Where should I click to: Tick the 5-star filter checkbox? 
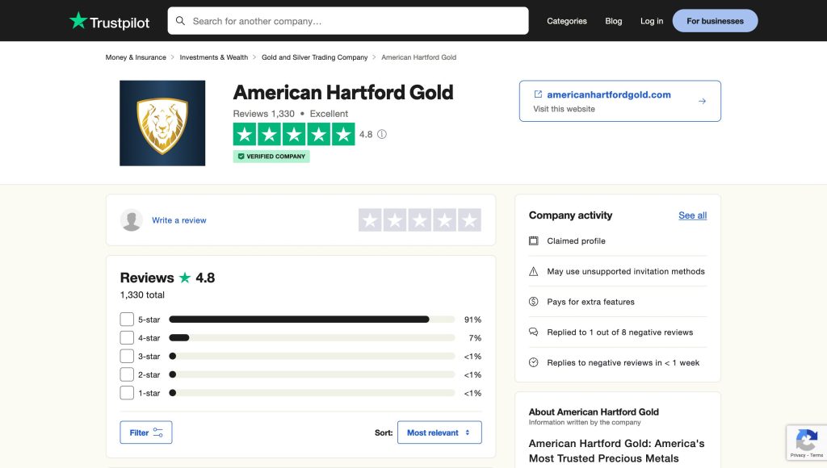127,320
